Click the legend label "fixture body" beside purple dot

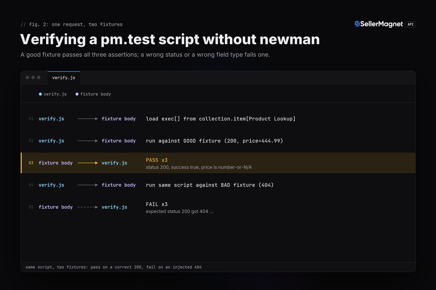pyautogui.click(x=96, y=94)
